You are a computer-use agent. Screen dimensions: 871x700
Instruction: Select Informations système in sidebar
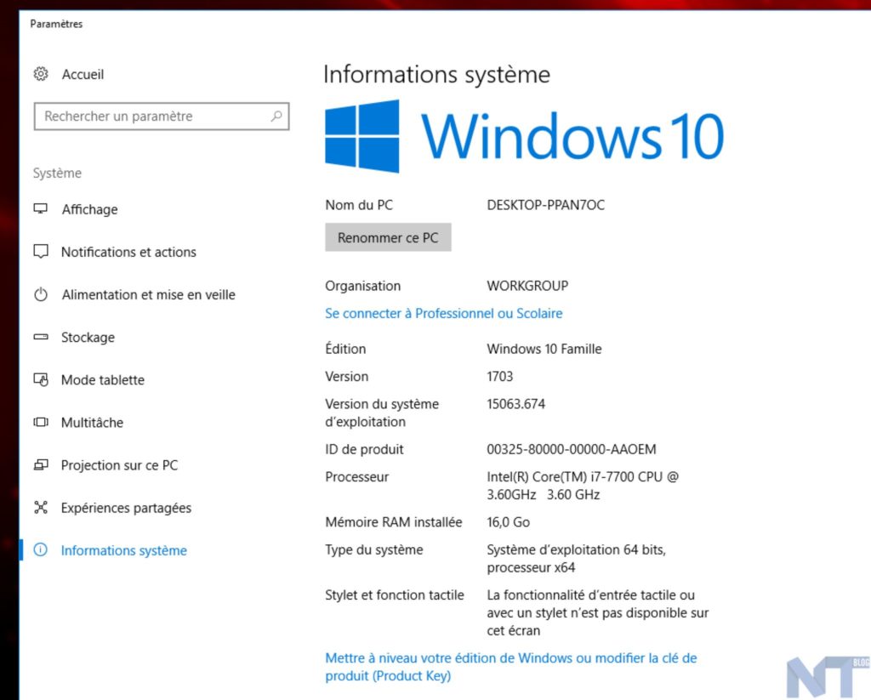pyautogui.click(x=124, y=550)
